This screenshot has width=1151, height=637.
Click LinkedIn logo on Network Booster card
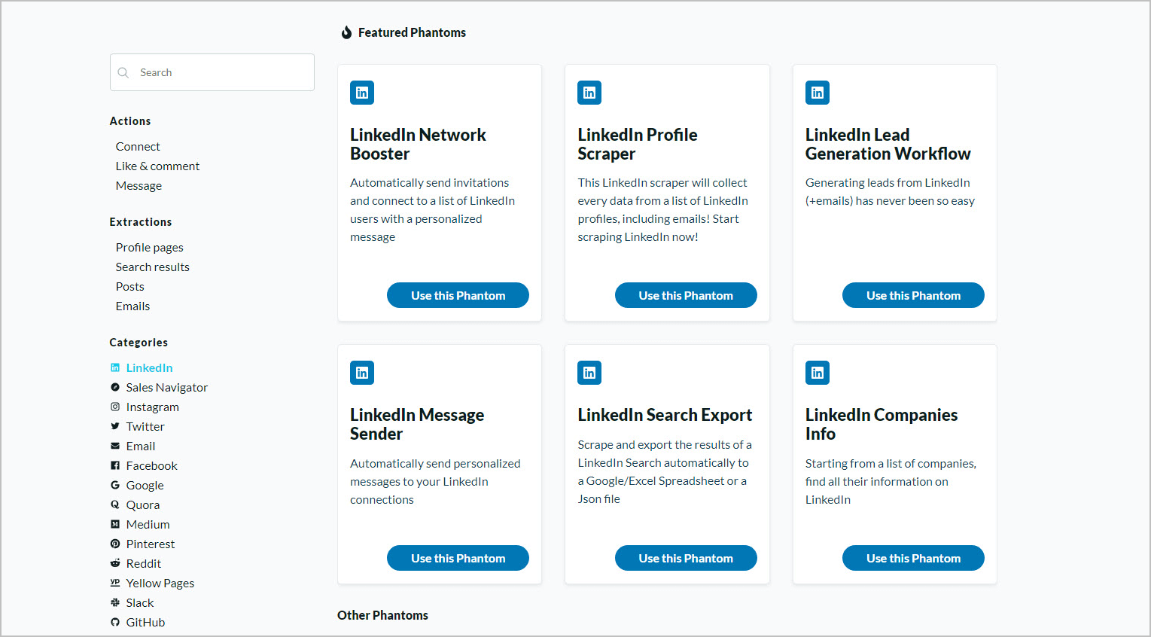click(x=362, y=93)
